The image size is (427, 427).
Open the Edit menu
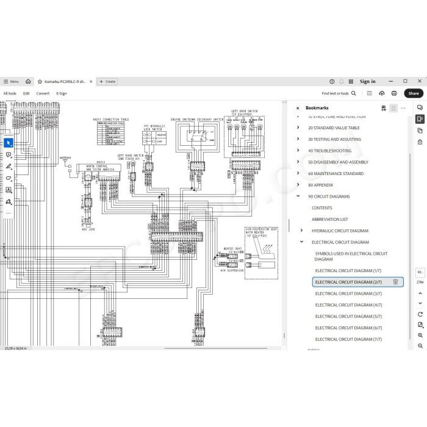[26, 93]
